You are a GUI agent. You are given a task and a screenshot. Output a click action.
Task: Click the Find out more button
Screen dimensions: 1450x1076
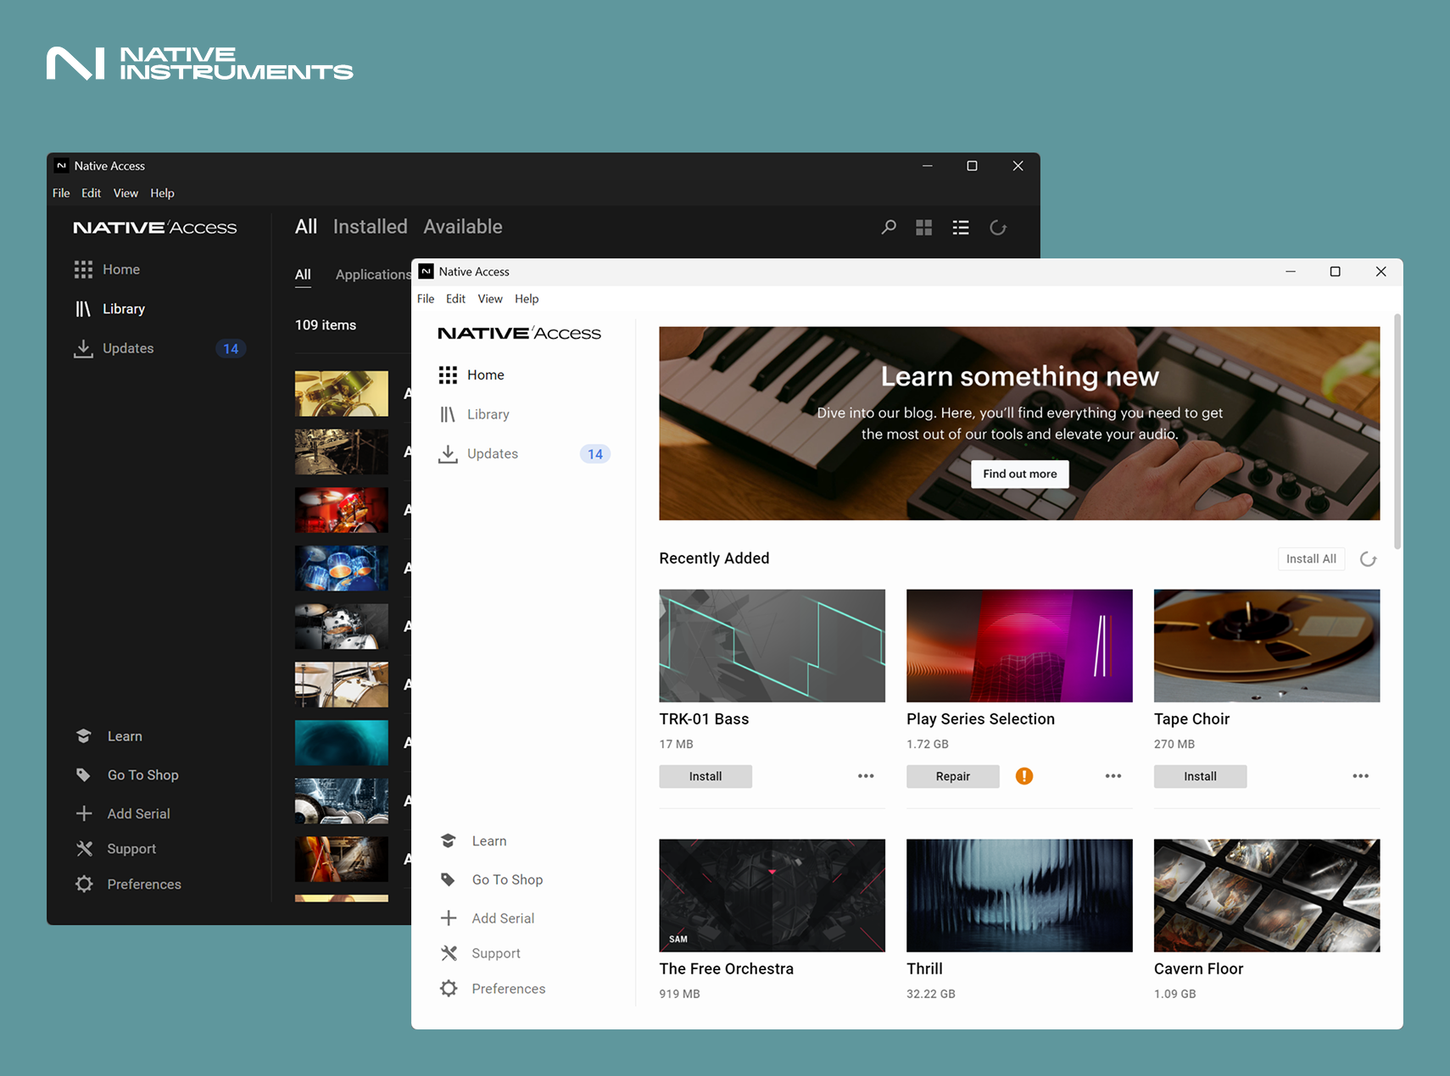pos(1020,474)
